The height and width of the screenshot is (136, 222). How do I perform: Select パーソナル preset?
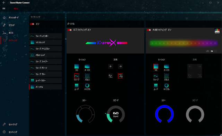[x=45, y=87]
